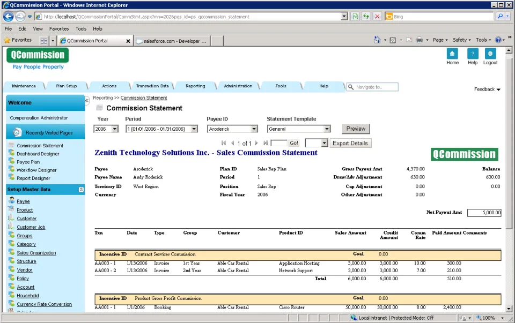
Task: Click the Payee icon under Setup Master Data
Action: point(11,200)
